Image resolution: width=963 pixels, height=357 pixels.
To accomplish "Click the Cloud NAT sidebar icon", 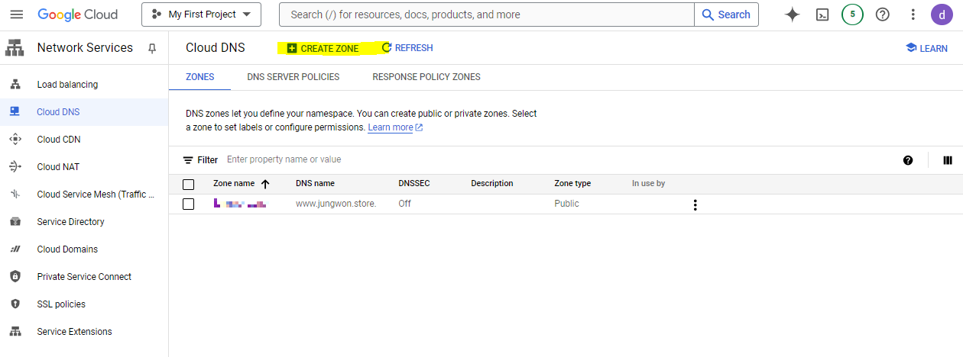I will 15,167.
